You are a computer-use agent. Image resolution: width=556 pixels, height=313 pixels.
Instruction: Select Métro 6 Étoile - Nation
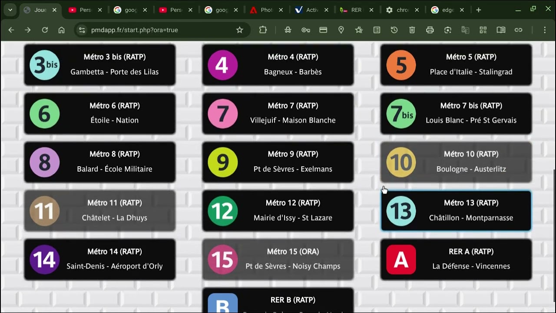pos(99,113)
